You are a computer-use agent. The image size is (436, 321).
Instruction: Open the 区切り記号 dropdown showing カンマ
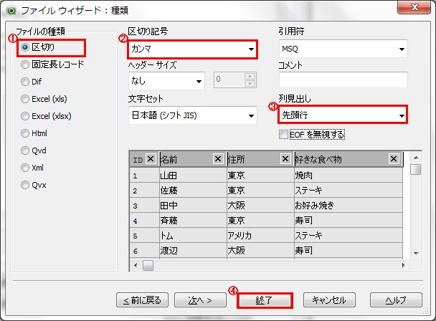(x=194, y=49)
